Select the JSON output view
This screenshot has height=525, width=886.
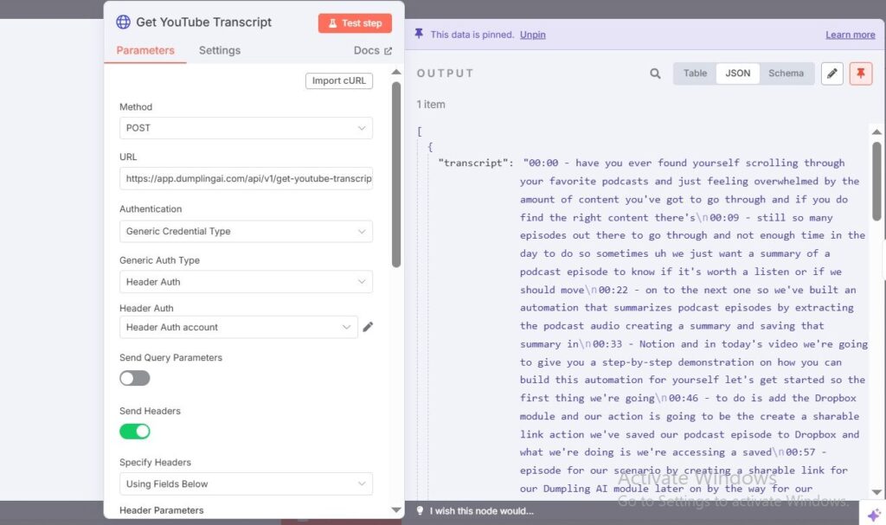(x=738, y=74)
